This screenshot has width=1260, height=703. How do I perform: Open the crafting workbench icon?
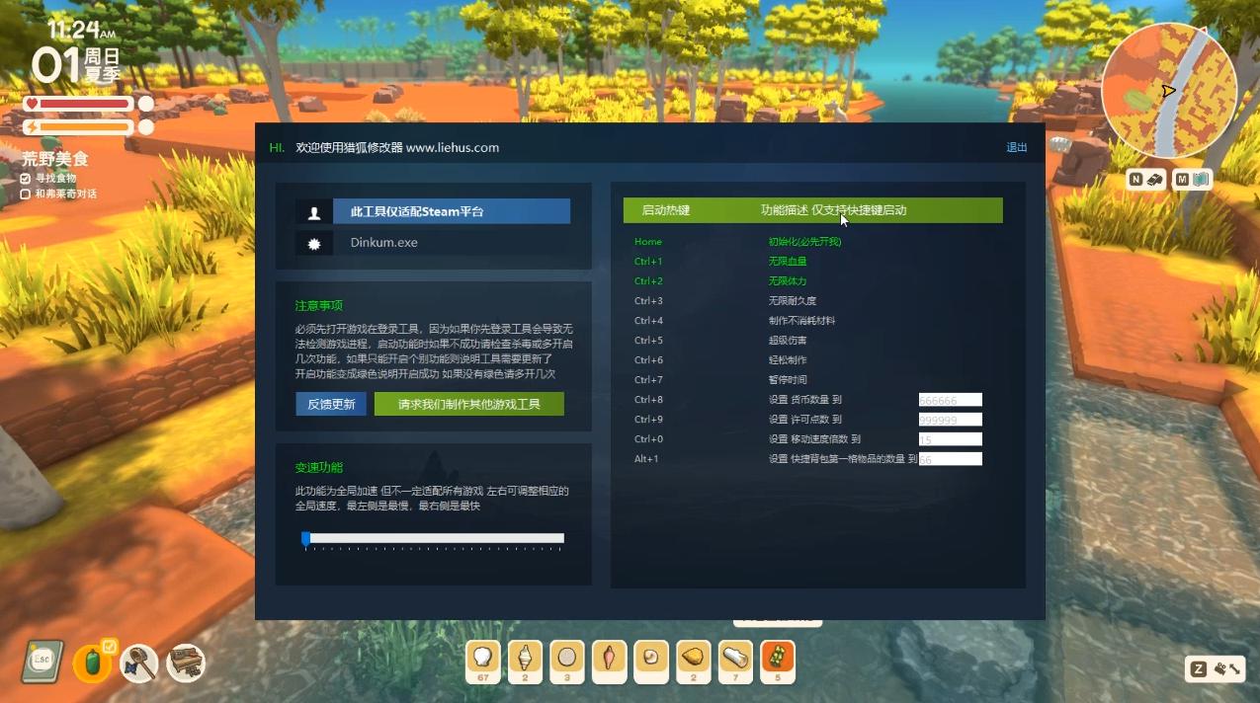[185, 663]
